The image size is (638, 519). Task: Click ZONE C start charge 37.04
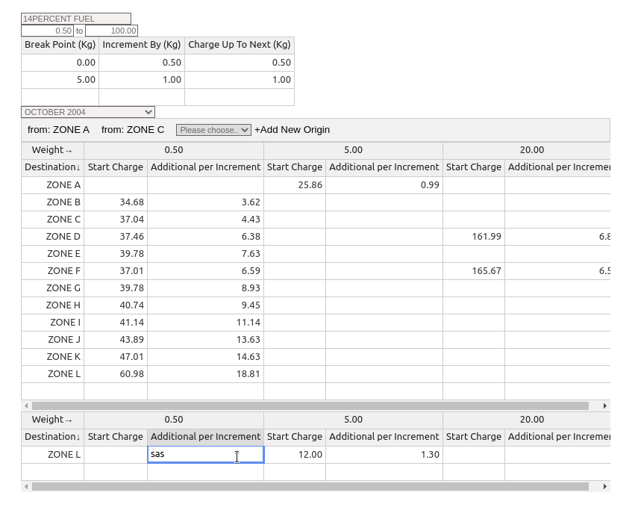(x=116, y=220)
